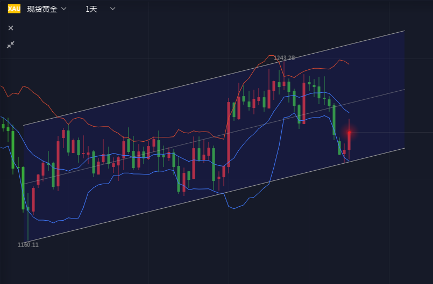This screenshot has height=284, width=433.
Task: Click the 1243.28 high price label
Action: click(x=284, y=58)
